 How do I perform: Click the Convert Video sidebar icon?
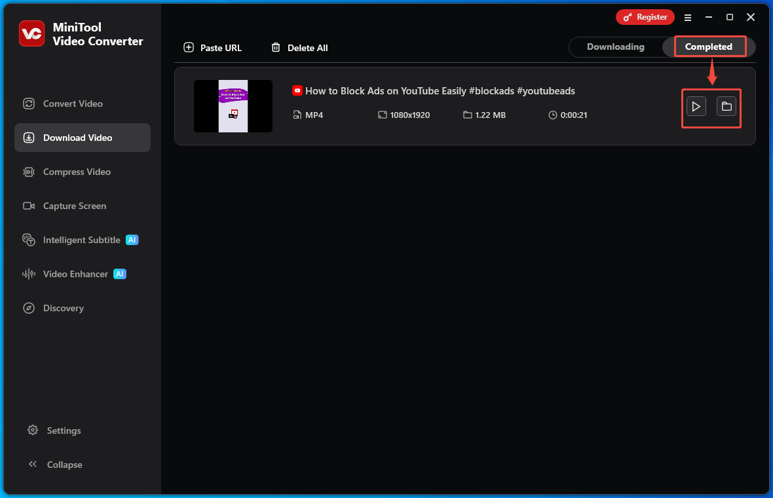click(29, 104)
